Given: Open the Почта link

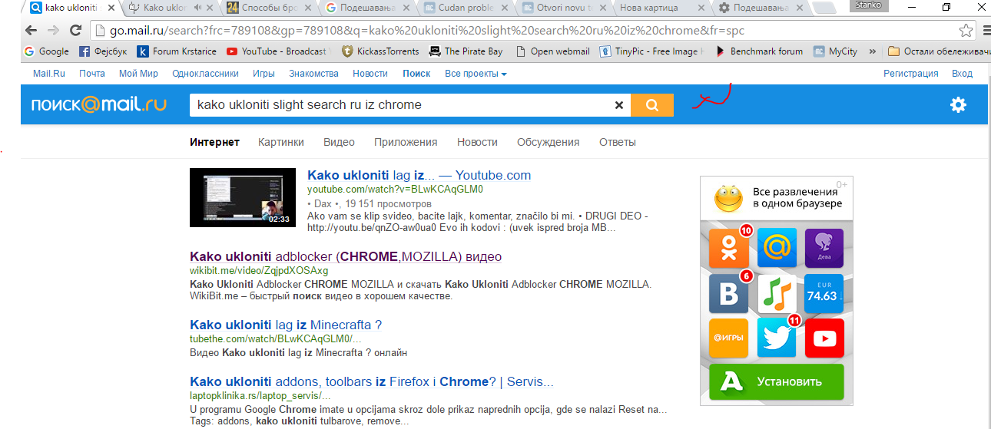Looking at the screenshot, I should [x=91, y=74].
